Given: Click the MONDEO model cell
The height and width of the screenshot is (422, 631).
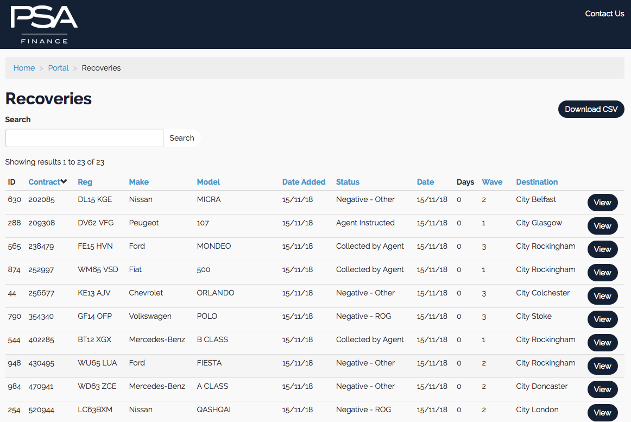Looking at the screenshot, I should coord(214,246).
